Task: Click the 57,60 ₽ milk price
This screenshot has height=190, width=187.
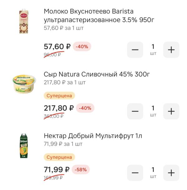Action: coord(57,47)
